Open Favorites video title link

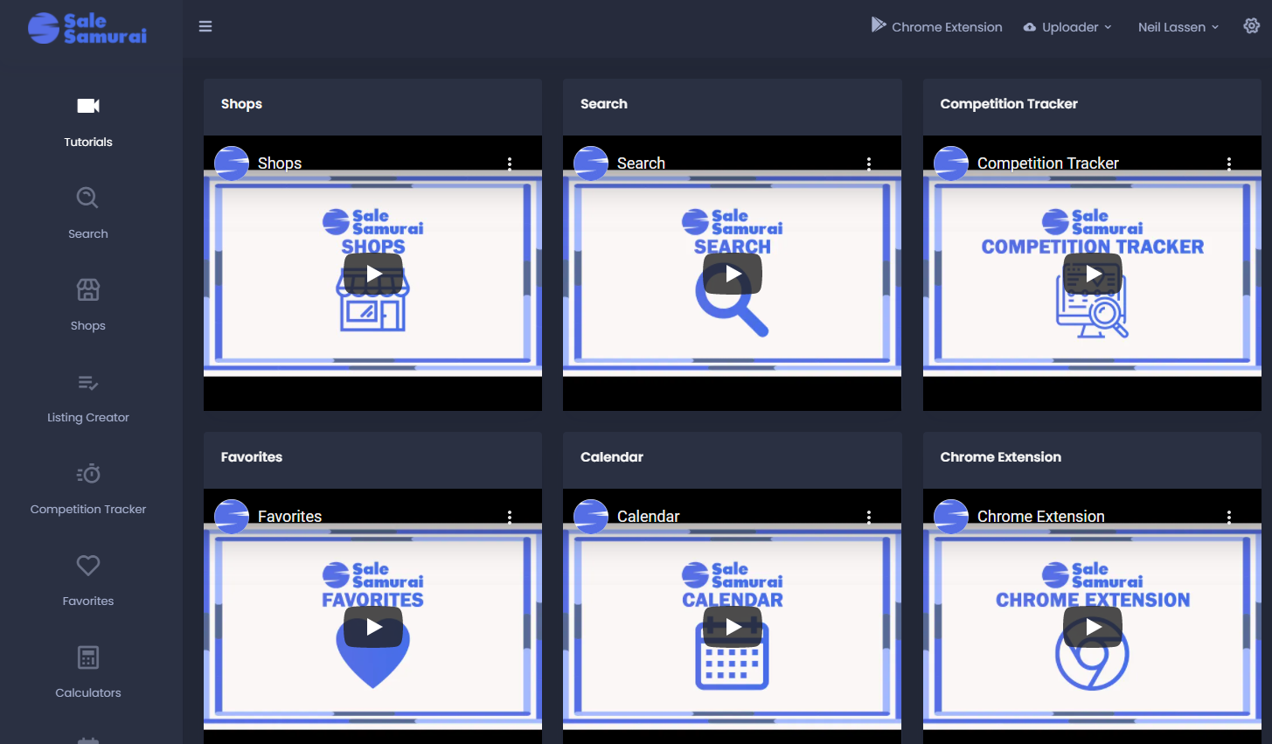click(x=289, y=517)
